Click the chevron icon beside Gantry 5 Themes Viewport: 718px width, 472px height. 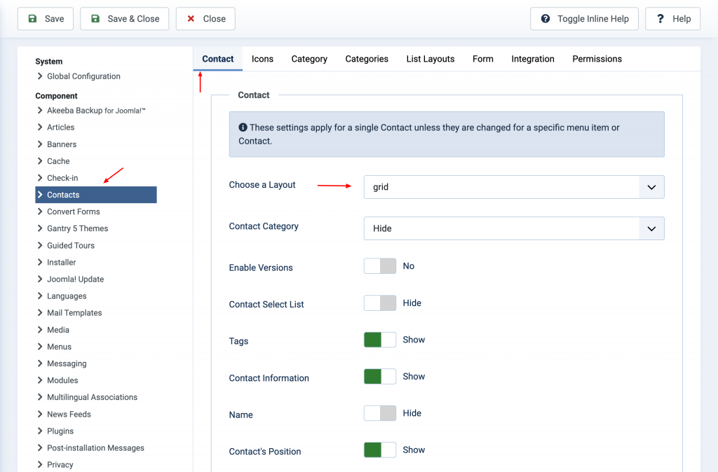40,228
